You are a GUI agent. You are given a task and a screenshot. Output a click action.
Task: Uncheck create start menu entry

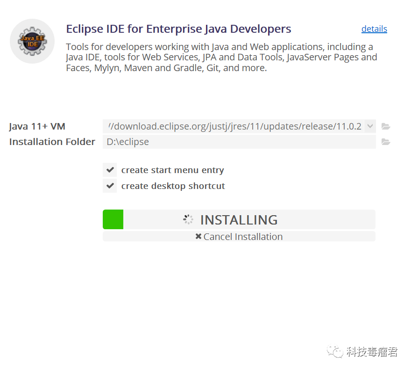[x=110, y=170]
